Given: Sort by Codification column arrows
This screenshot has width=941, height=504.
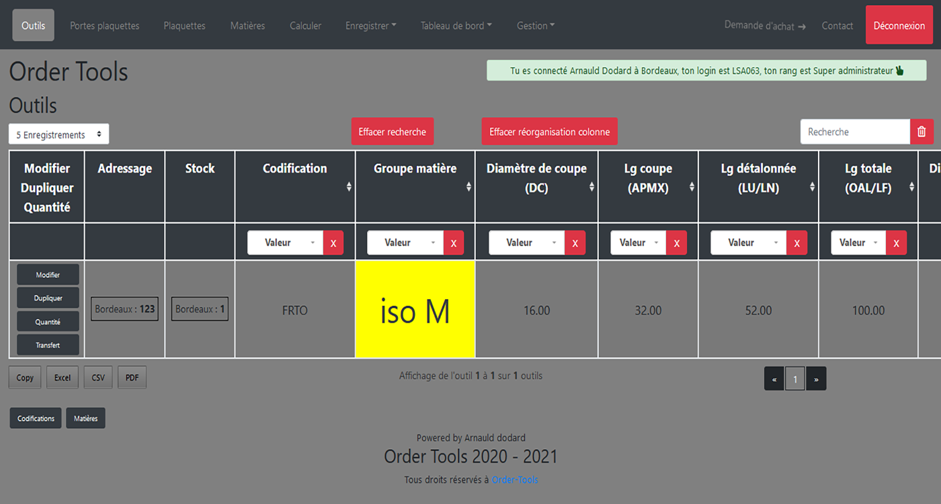Looking at the screenshot, I should (x=349, y=187).
